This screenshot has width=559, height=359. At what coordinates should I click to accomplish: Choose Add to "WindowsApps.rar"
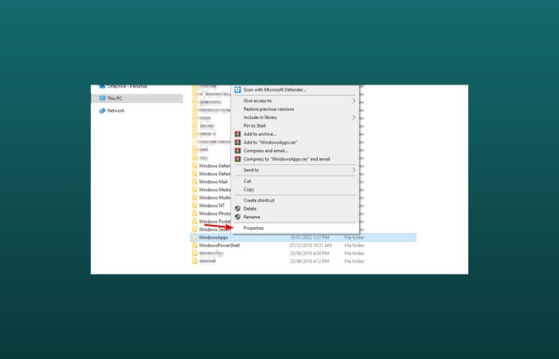click(x=270, y=143)
